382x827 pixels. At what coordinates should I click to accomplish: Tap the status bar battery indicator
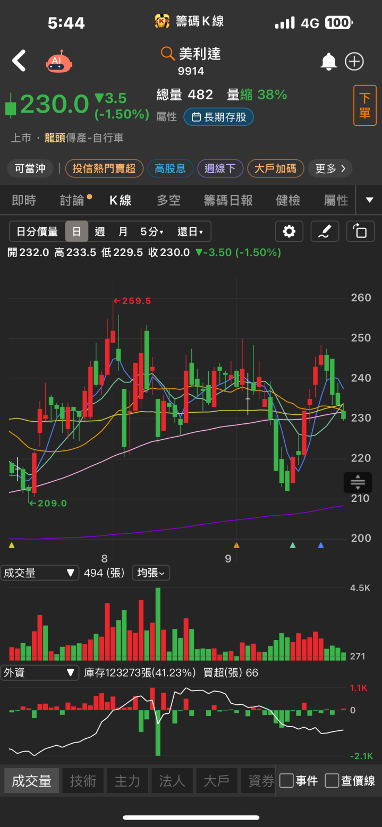[338, 23]
